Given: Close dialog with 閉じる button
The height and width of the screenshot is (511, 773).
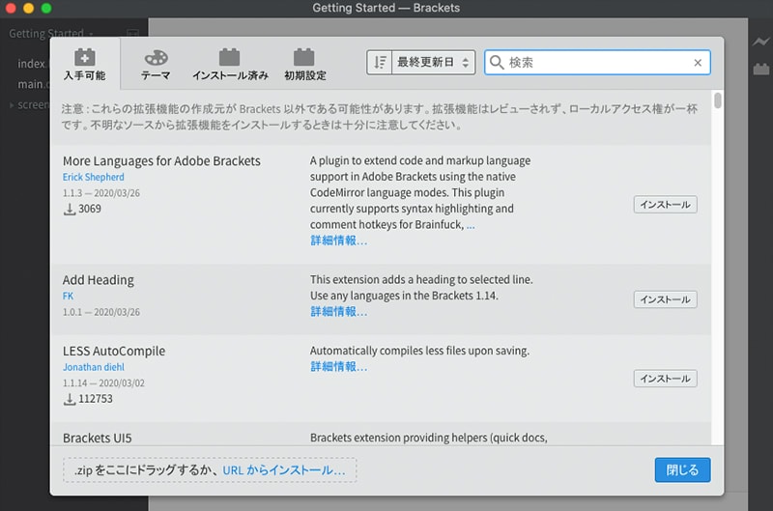Looking at the screenshot, I should (x=682, y=470).
